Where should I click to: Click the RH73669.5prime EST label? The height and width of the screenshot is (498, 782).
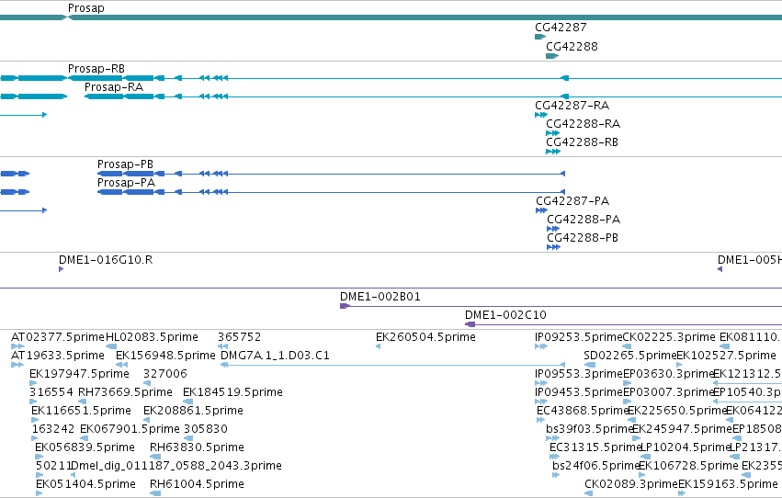125,392
